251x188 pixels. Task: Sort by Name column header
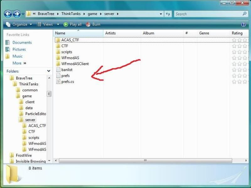78,33
